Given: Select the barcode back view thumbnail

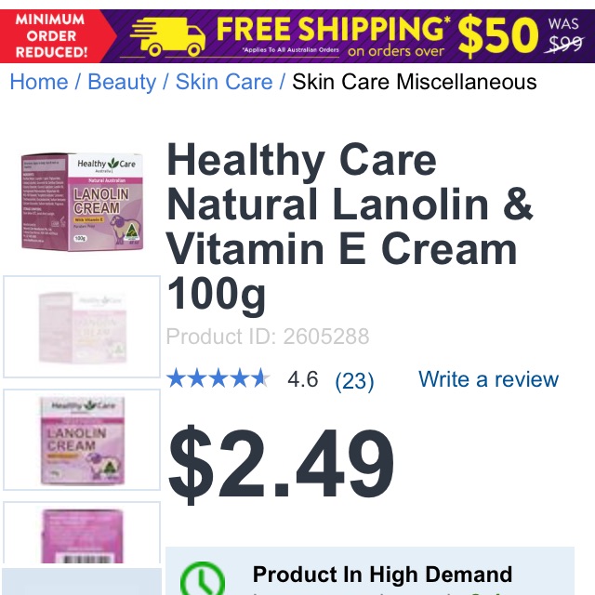Looking at the screenshot, I should click(82, 533).
